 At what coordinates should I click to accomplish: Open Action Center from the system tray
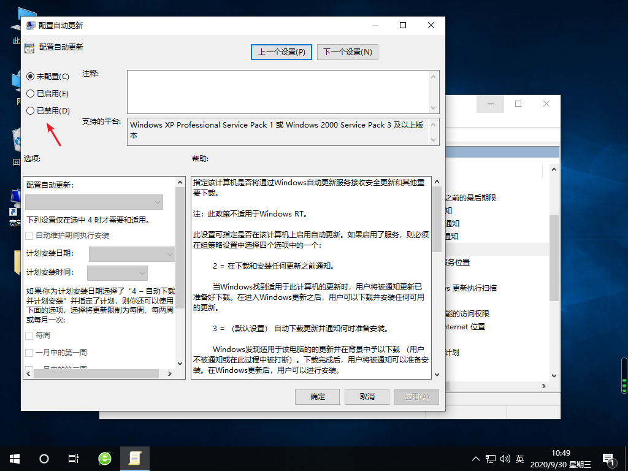click(608, 458)
